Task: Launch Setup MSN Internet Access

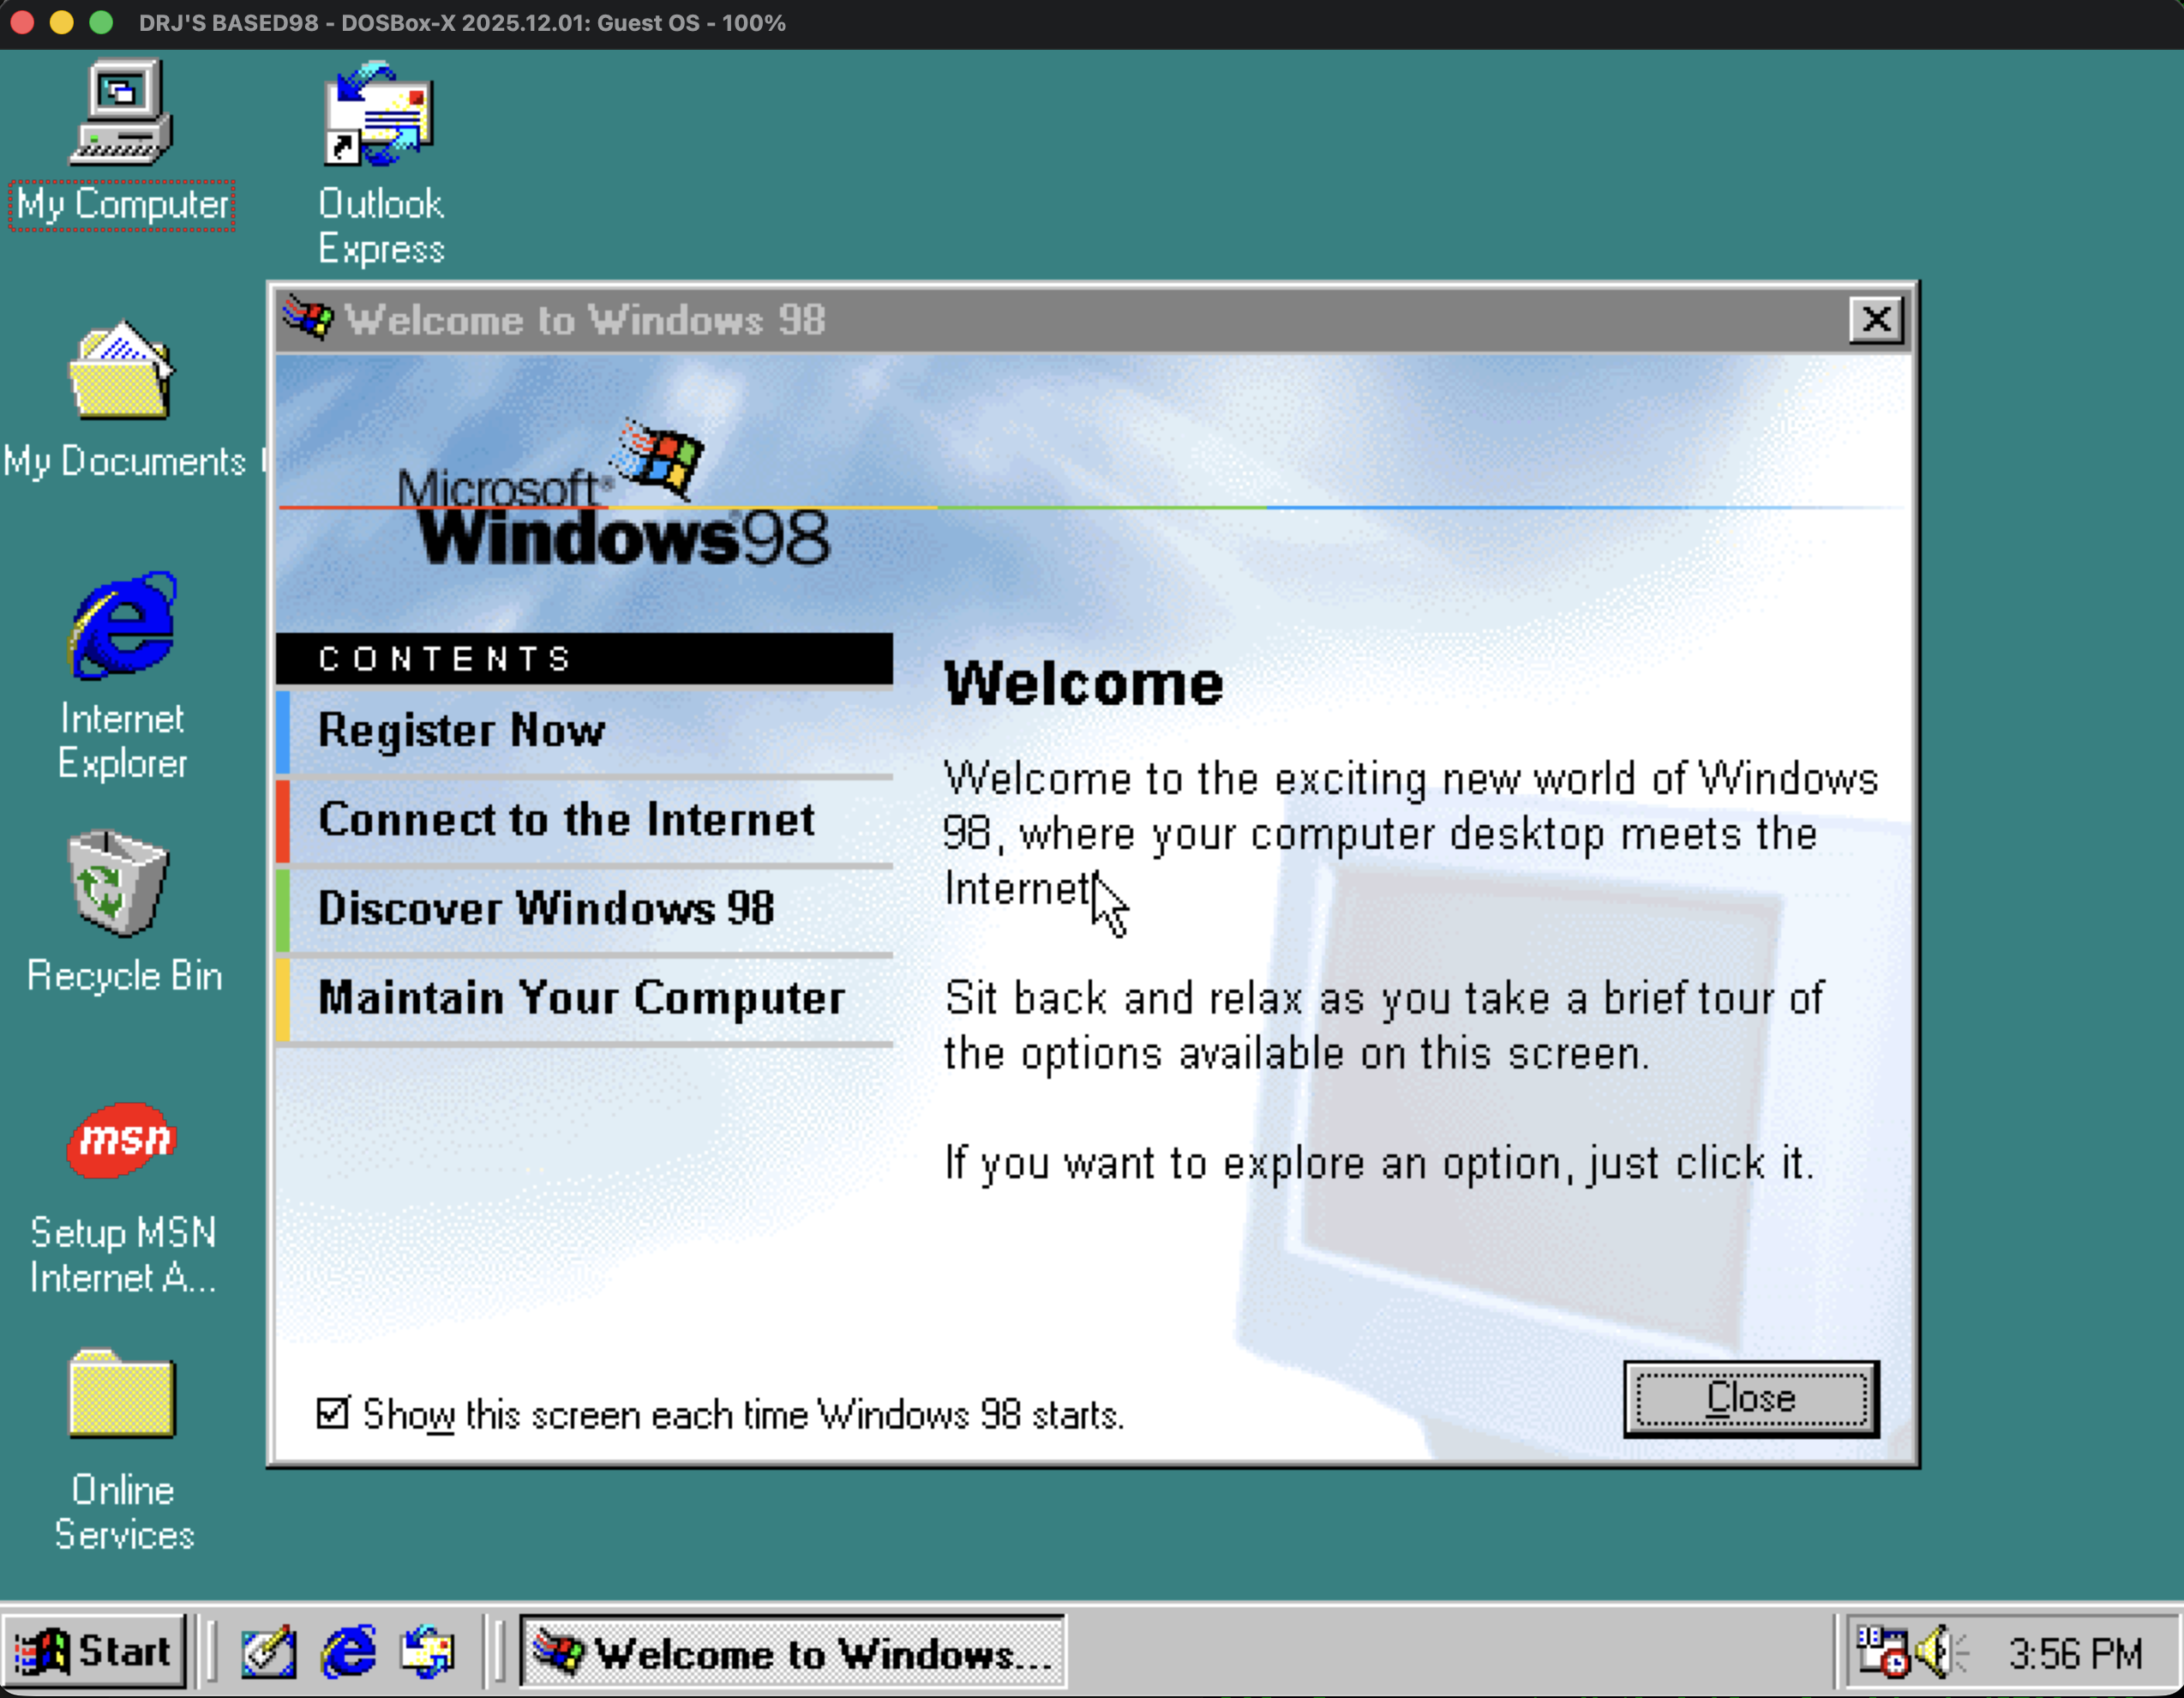Action: (x=122, y=1141)
